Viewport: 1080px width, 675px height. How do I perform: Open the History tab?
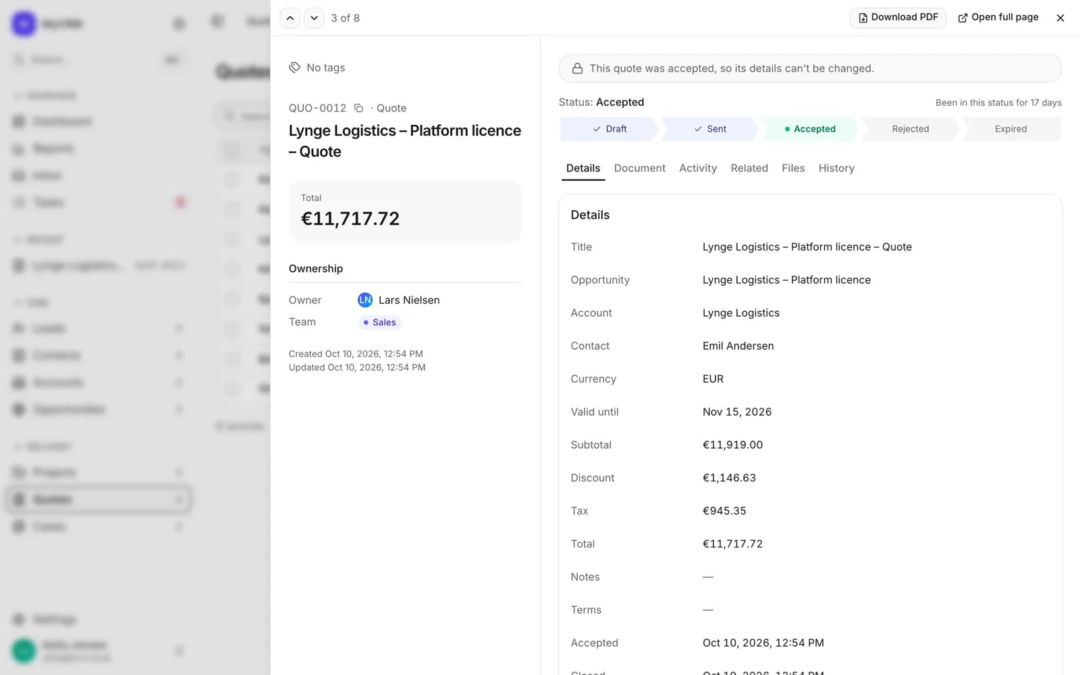[x=836, y=168]
